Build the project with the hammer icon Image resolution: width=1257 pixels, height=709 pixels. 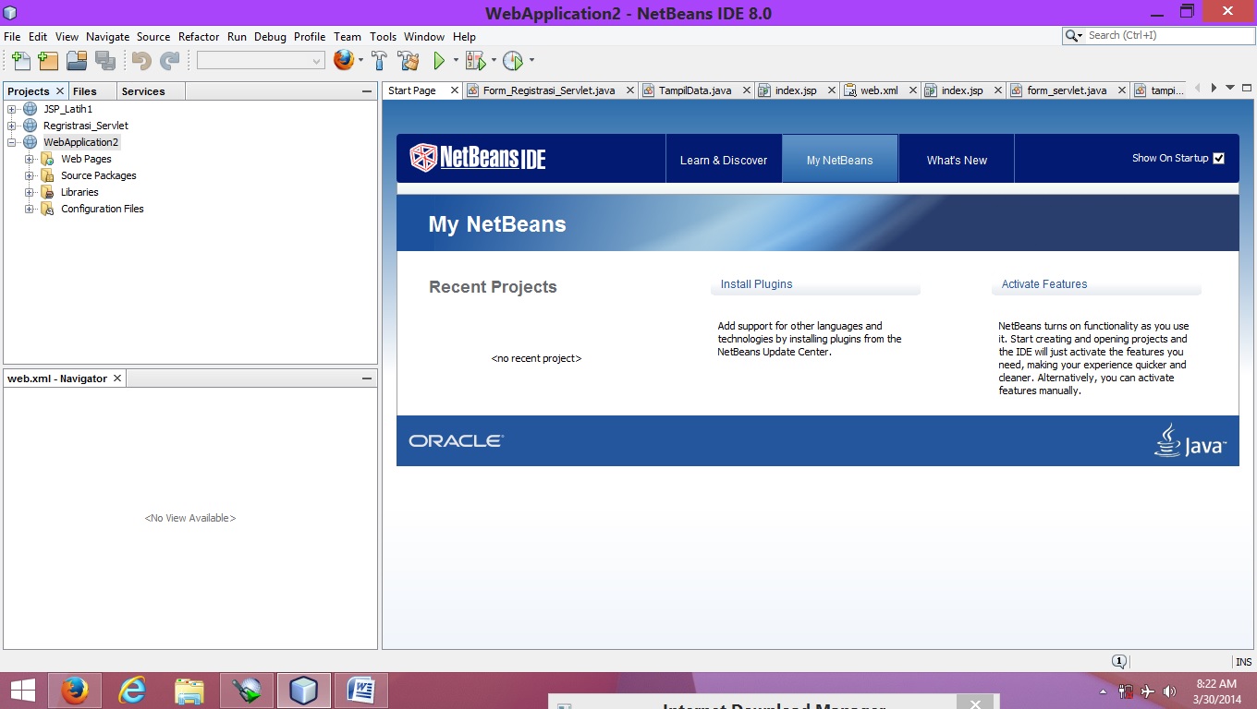click(x=379, y=60)
